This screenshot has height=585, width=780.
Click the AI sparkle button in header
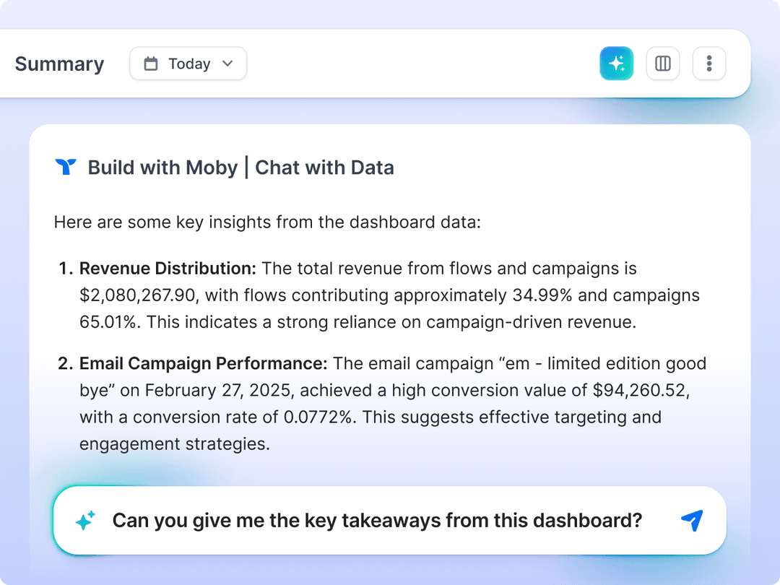click(616, 63)
